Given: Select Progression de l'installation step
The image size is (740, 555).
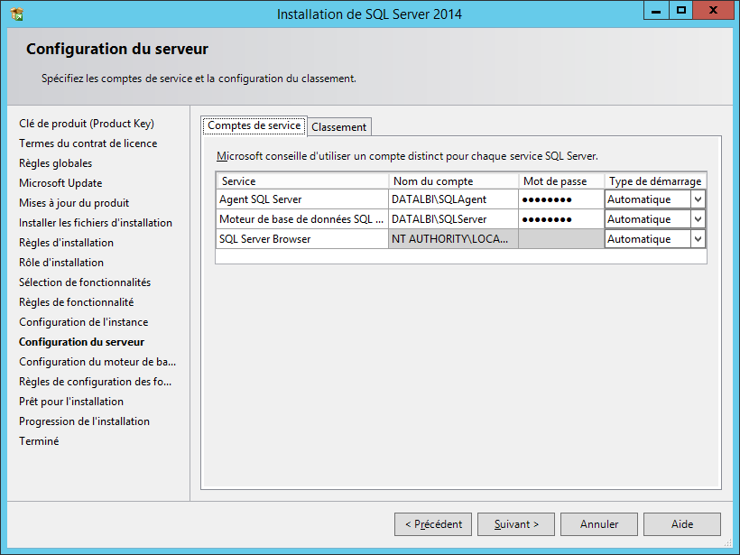Looking at the screenshot, I should pyautogui.click(x=84, y=421).
